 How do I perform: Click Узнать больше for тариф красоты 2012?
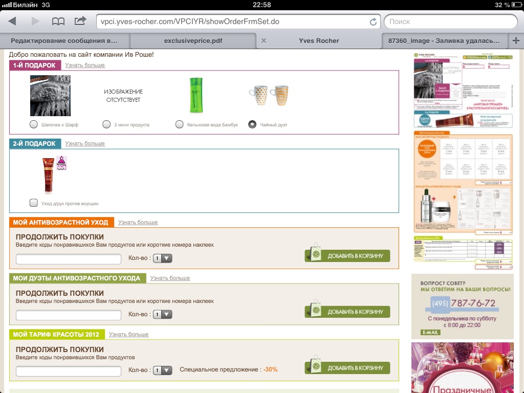(x=128, y=334)
